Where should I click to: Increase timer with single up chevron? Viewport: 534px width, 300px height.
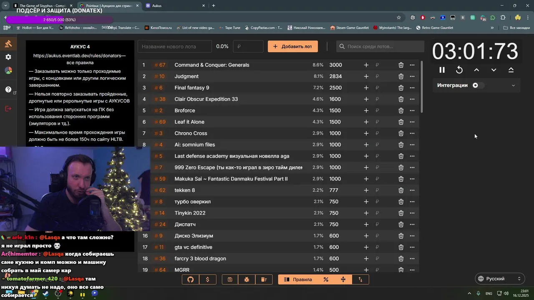click(476, 70)
